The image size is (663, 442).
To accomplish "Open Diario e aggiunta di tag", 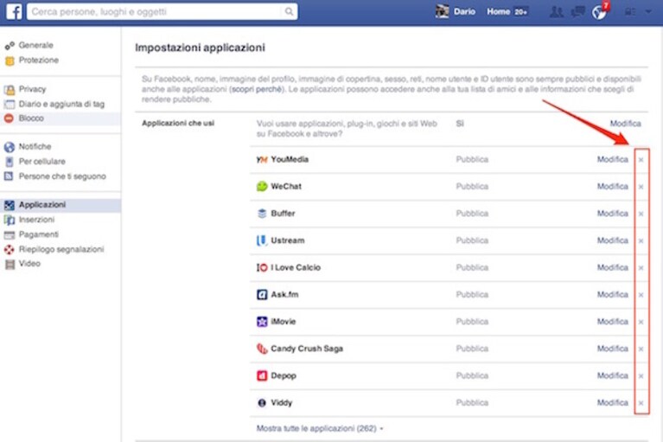I will click(61, 104).
